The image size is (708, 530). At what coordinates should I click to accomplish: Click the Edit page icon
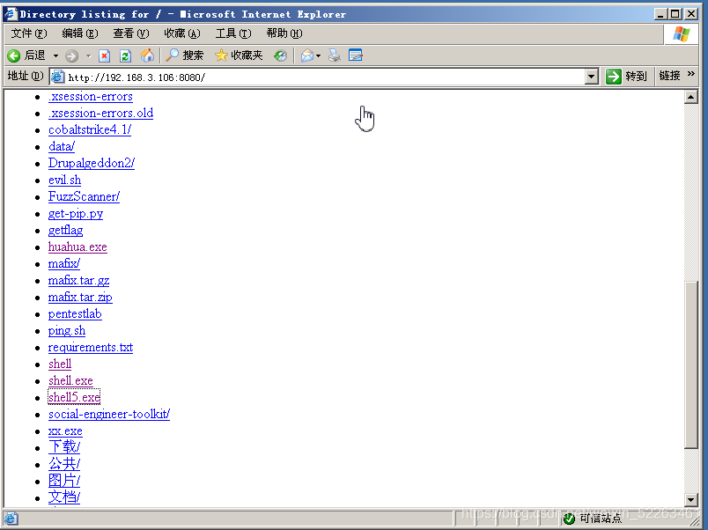click(x=356, y=55)
